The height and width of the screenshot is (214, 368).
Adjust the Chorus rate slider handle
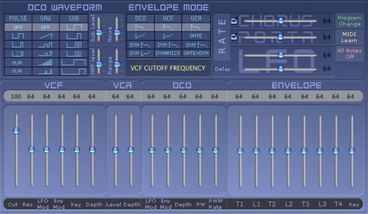coord(281,20)
